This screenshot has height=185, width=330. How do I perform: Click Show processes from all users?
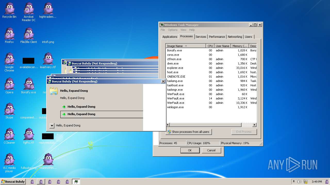pos(189,132)
